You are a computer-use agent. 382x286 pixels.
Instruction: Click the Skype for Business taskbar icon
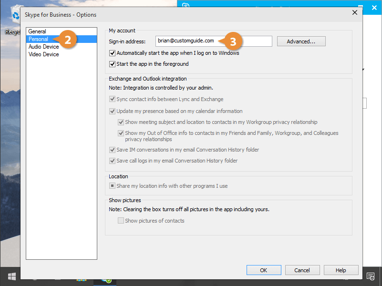pos(106,280)
